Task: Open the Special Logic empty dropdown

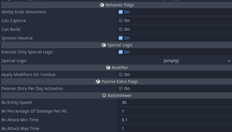Action: pos(174,61)
